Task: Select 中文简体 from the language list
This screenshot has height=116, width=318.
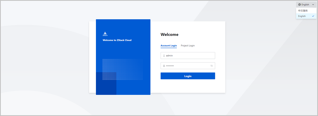Action: pos(303,11)
